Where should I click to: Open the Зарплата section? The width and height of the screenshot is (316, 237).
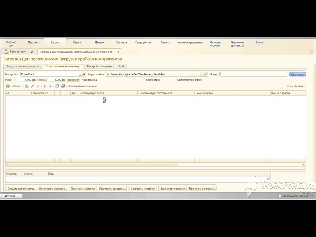coord(121,43)
